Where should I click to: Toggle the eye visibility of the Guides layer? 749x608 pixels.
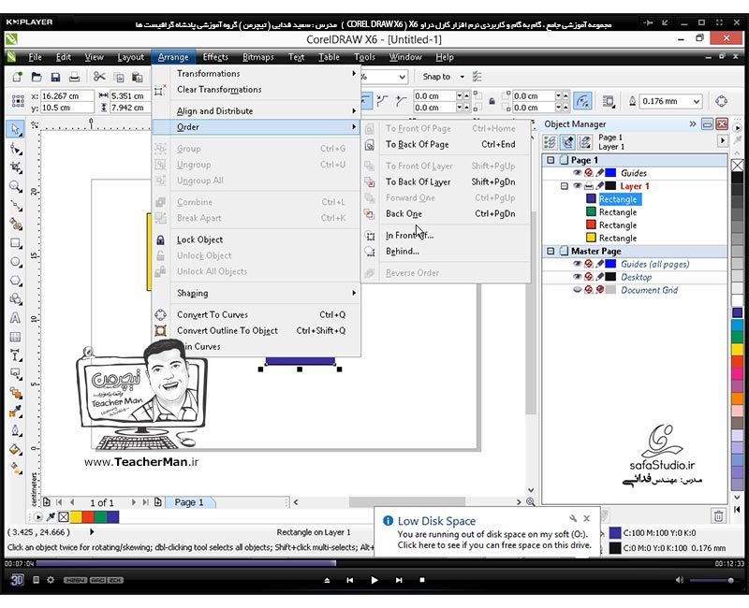tap(577, 173)
